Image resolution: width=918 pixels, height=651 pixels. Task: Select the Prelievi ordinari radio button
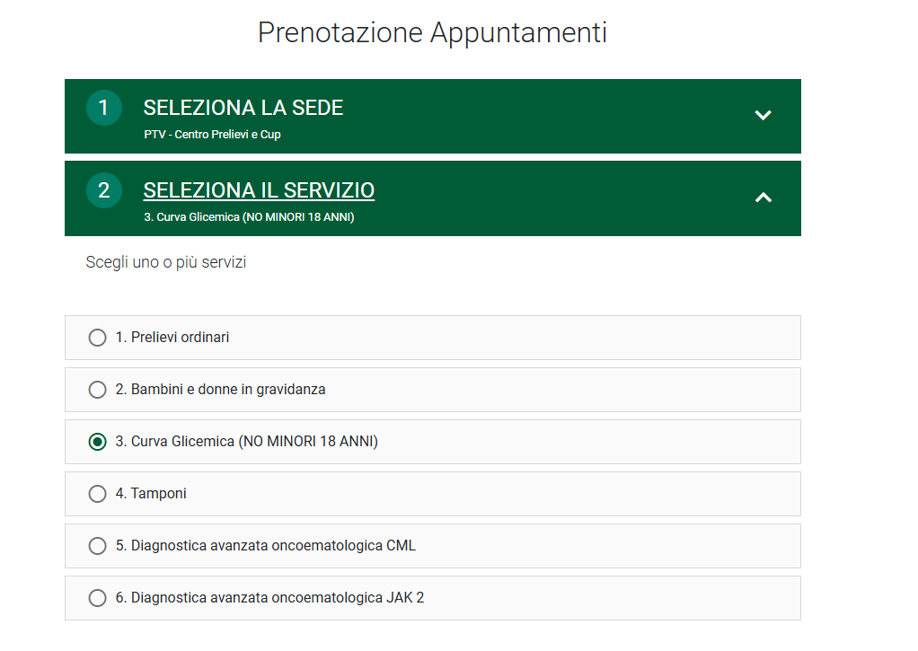point(97,338)
